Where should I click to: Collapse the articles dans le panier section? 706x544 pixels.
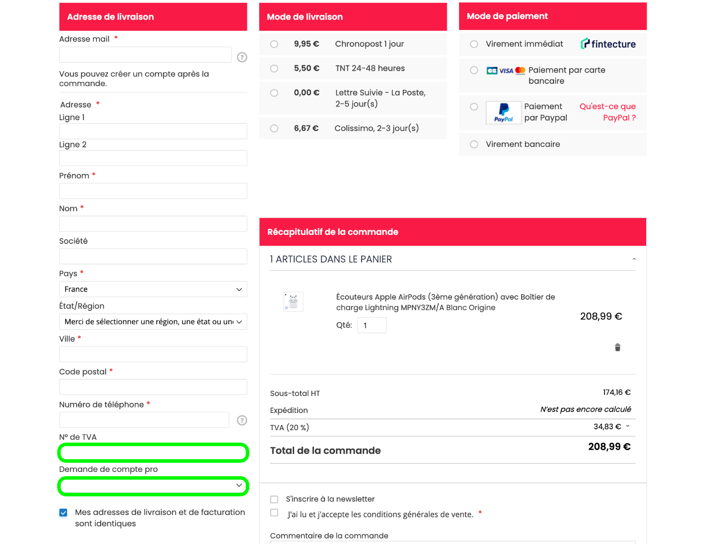point(634,259)
